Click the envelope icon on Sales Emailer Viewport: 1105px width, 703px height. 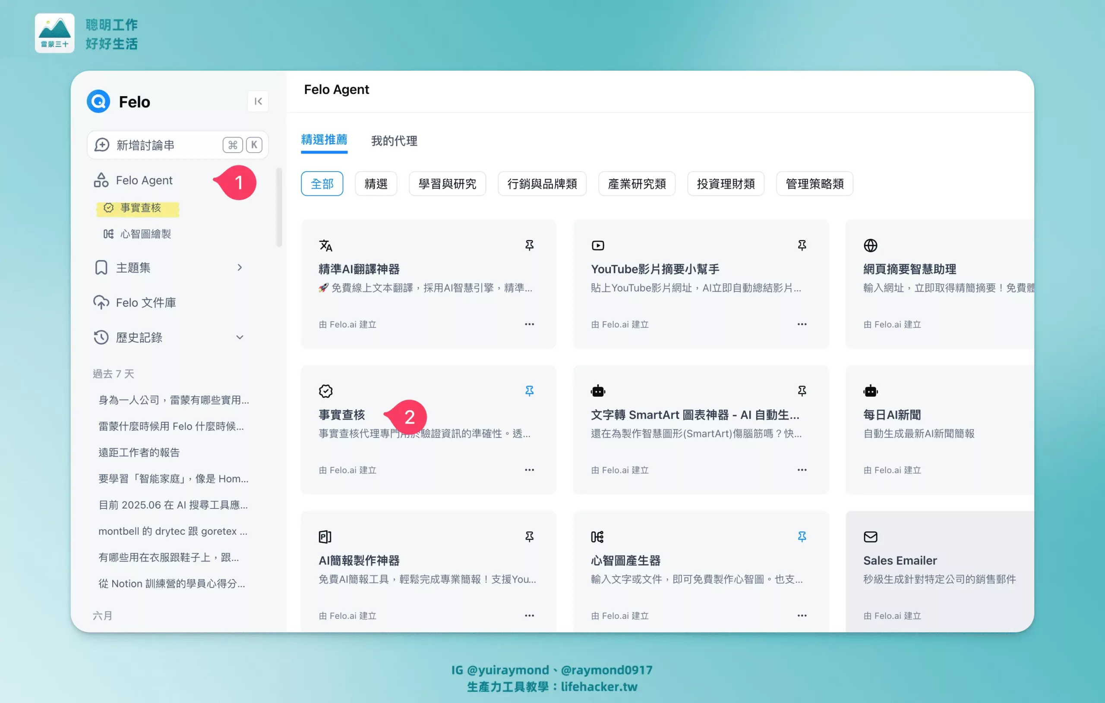pos(871,537)
